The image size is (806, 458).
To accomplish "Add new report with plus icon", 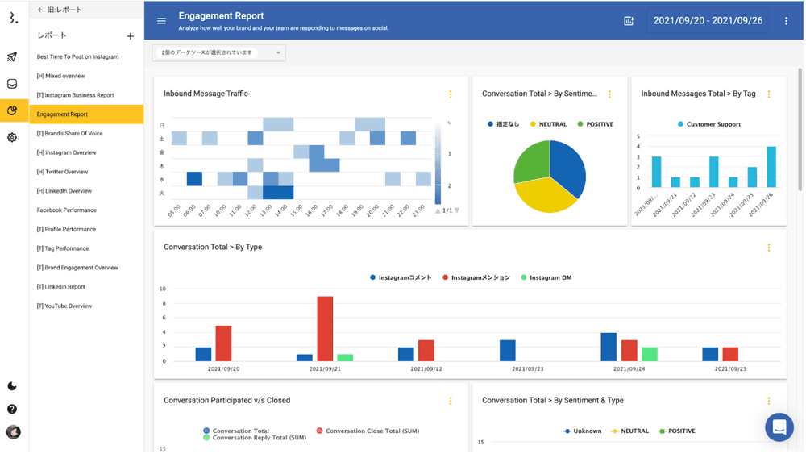I will pos(131,36).
